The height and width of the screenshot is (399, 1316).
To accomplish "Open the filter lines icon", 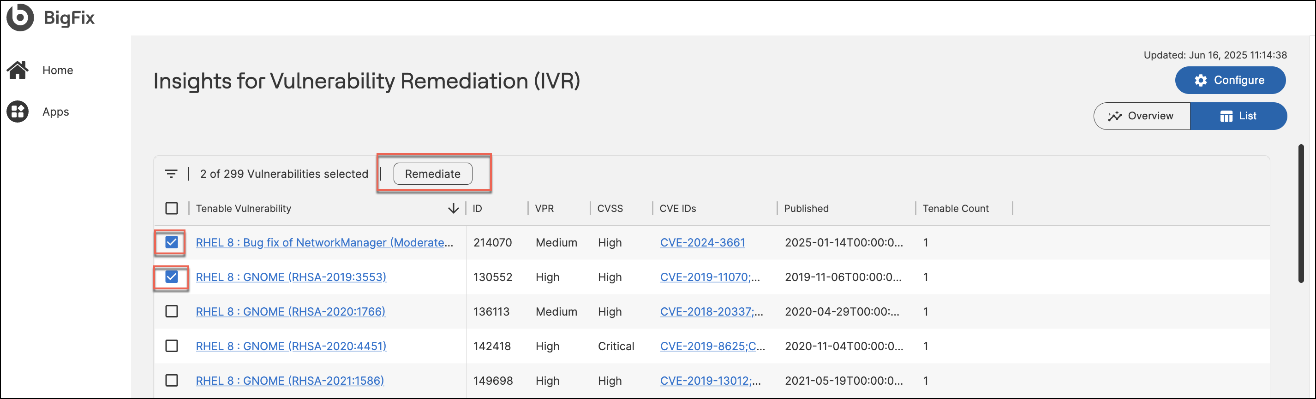I will [171, 174].
